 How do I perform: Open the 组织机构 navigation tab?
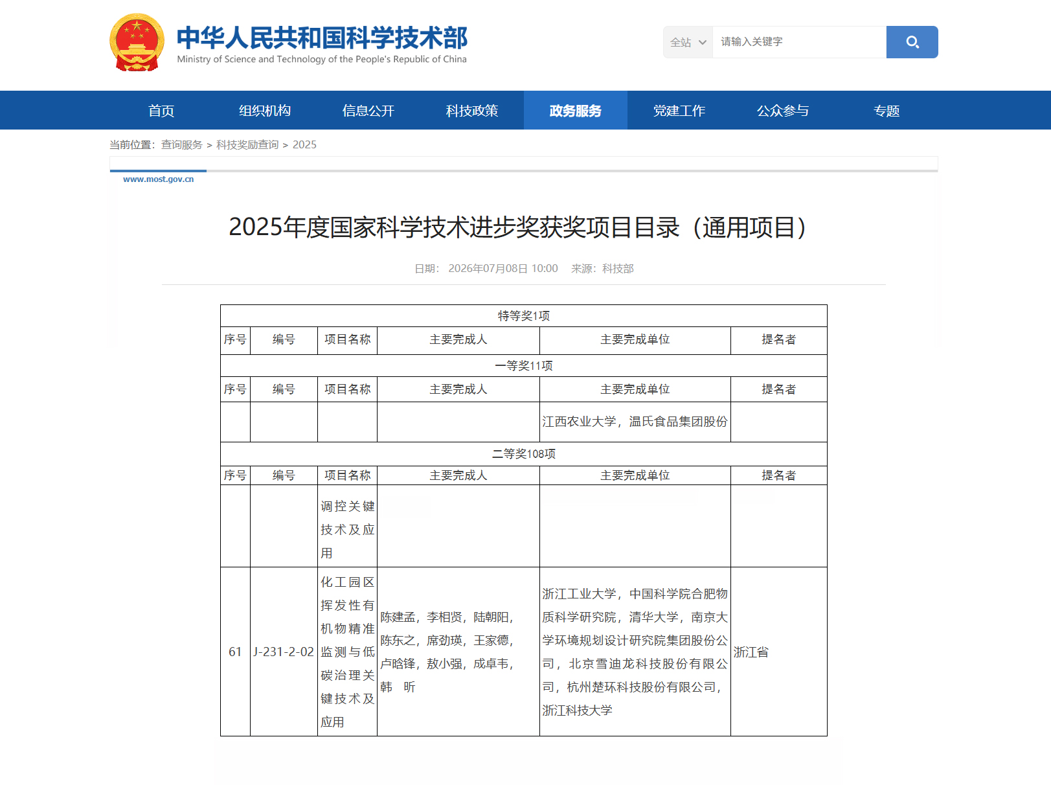click(265, 110)
